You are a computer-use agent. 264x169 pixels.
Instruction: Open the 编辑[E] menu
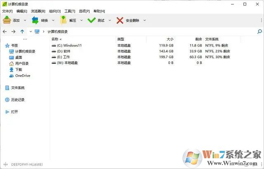coord(22,11)
